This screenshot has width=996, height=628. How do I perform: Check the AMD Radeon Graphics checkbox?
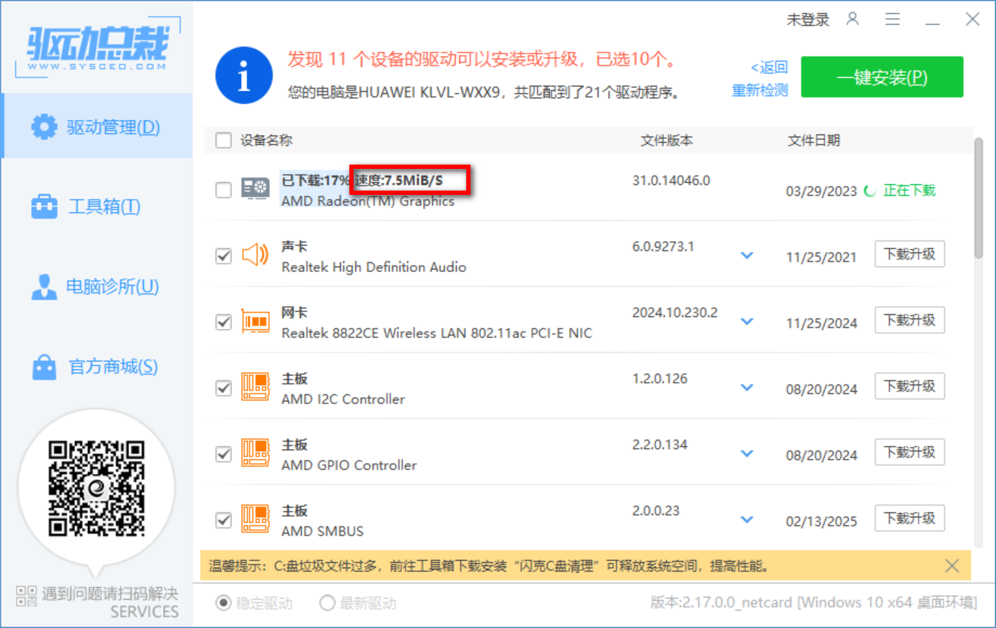pyautogui.click(x=224, y=190)
